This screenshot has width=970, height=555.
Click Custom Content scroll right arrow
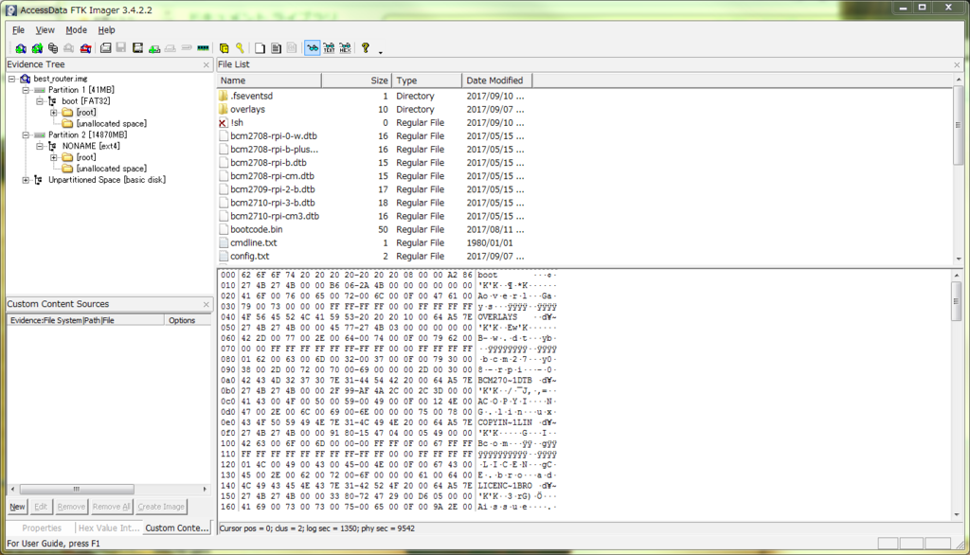[x=205, y=489]
